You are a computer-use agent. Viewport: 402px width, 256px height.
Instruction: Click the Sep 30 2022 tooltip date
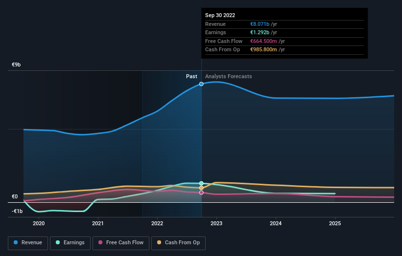click(x=220, y=15)
